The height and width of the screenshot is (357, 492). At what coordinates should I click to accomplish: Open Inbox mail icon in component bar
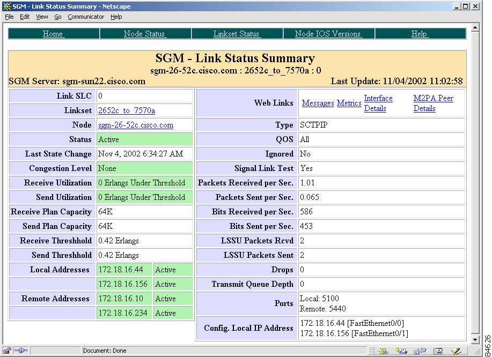click(x=401, y=351)
